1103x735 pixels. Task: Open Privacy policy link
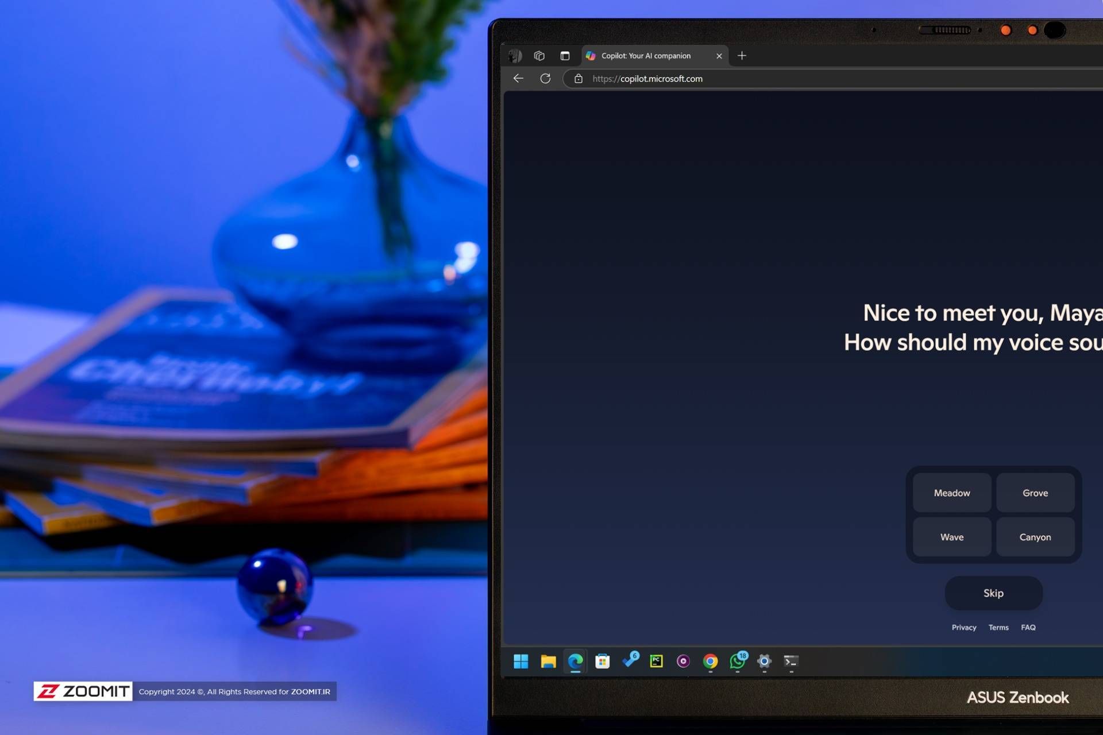coord(965,626)
